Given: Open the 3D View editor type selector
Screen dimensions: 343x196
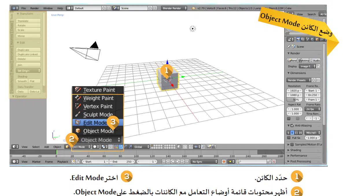Looking at the screenshot, I should 15,147.
